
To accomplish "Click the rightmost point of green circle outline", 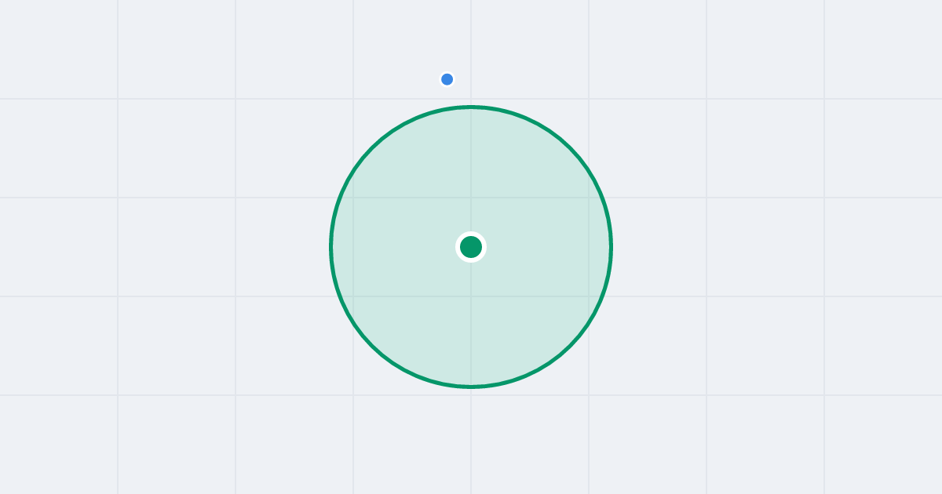I will click(611, 247).
